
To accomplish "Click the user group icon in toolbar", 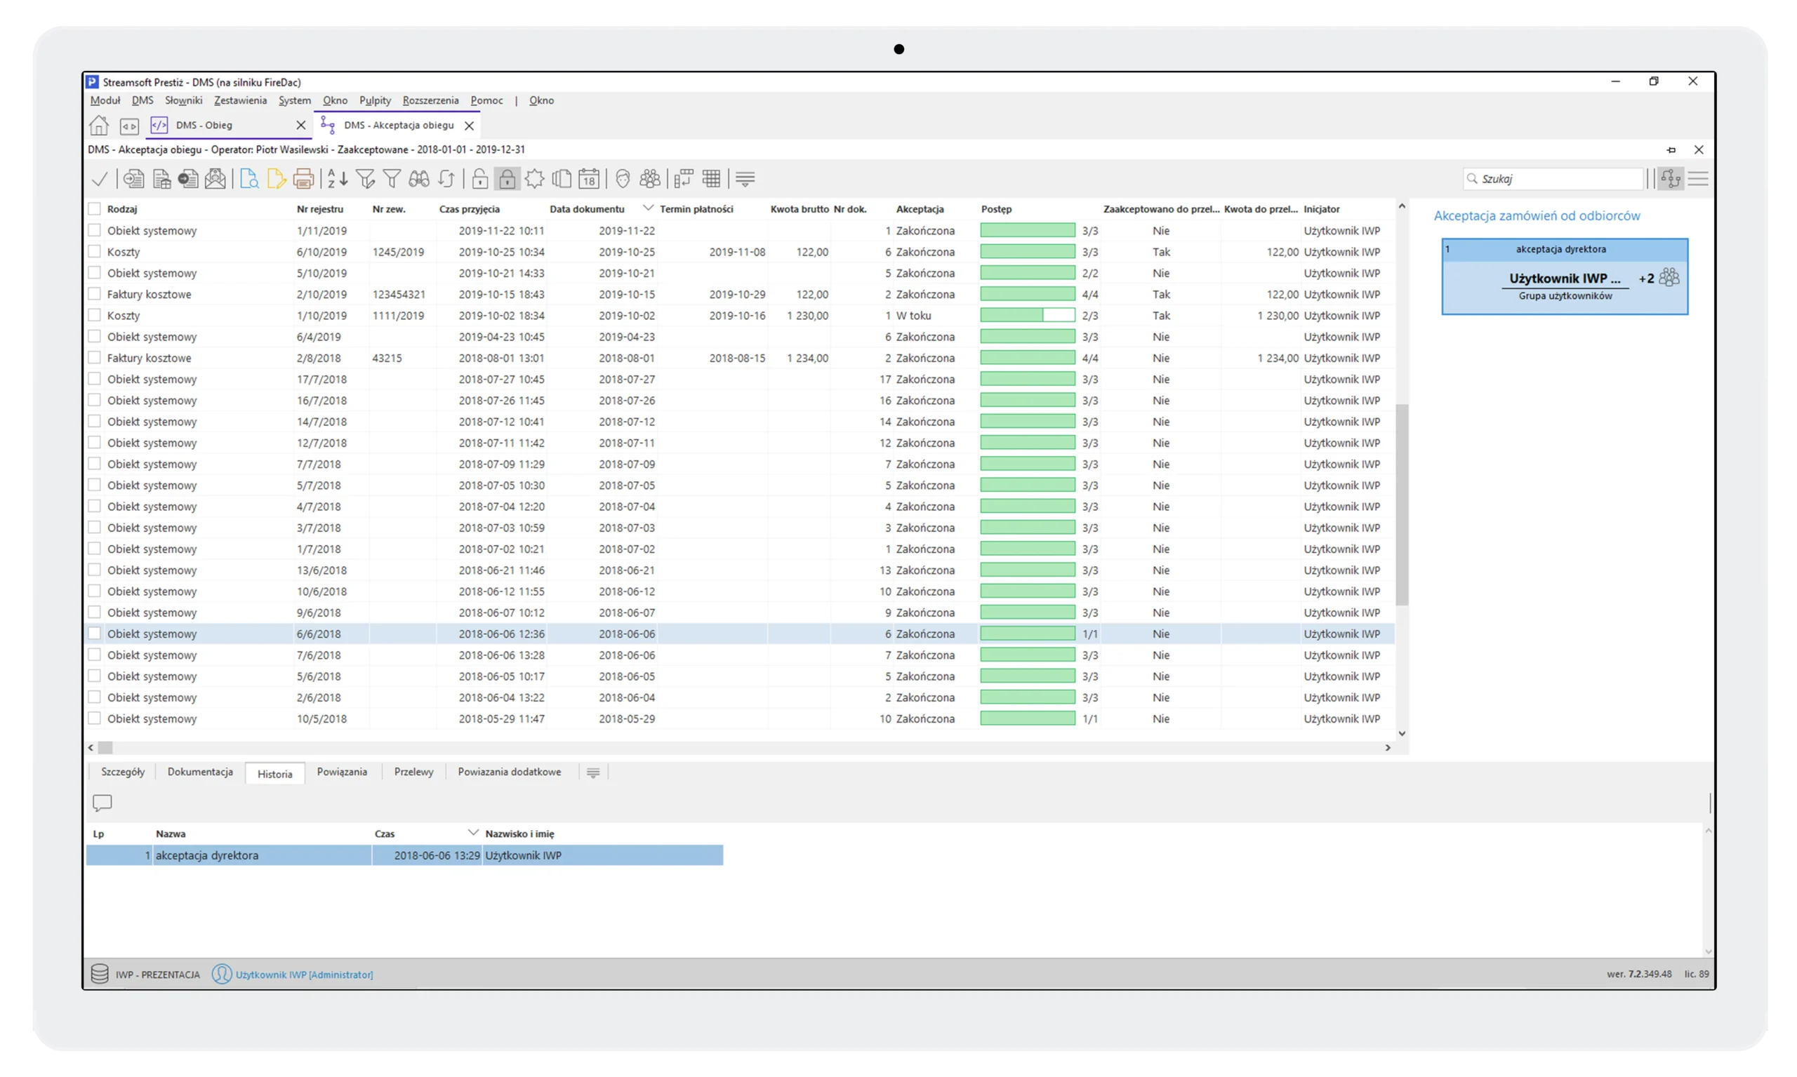I will (x=650, y=178).
